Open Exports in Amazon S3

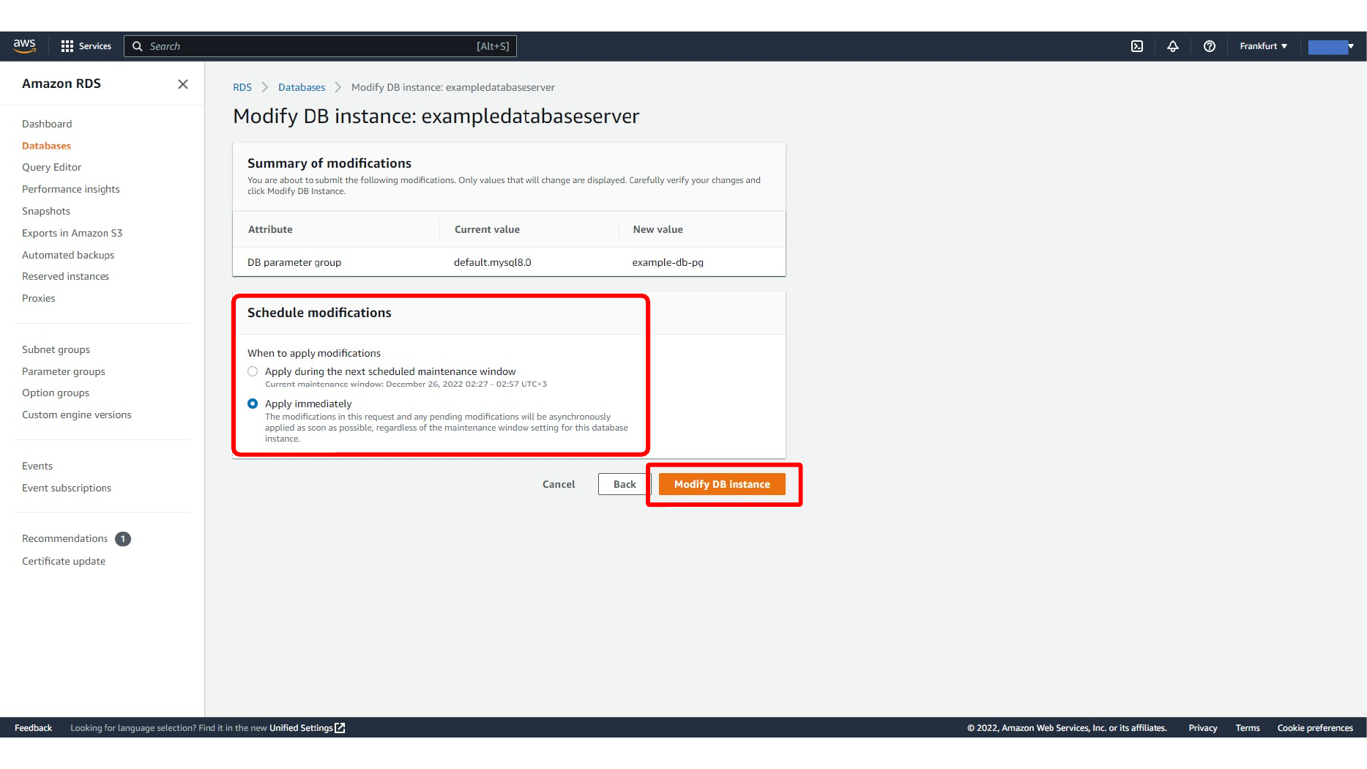[x=72, y=233]
